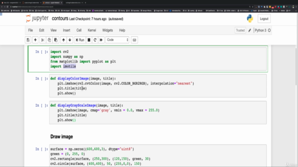
Task: Switch to the first browser tab
Action: pyautogui.click(x=11, y=3)
